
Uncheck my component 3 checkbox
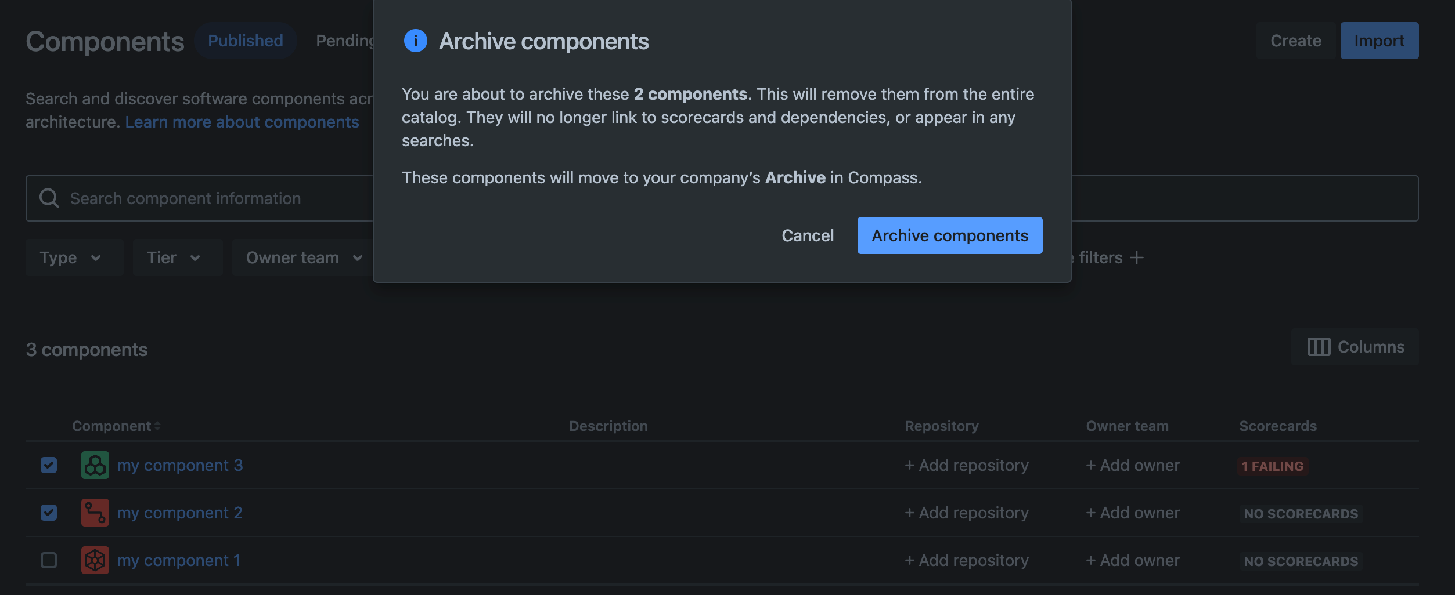49,465
